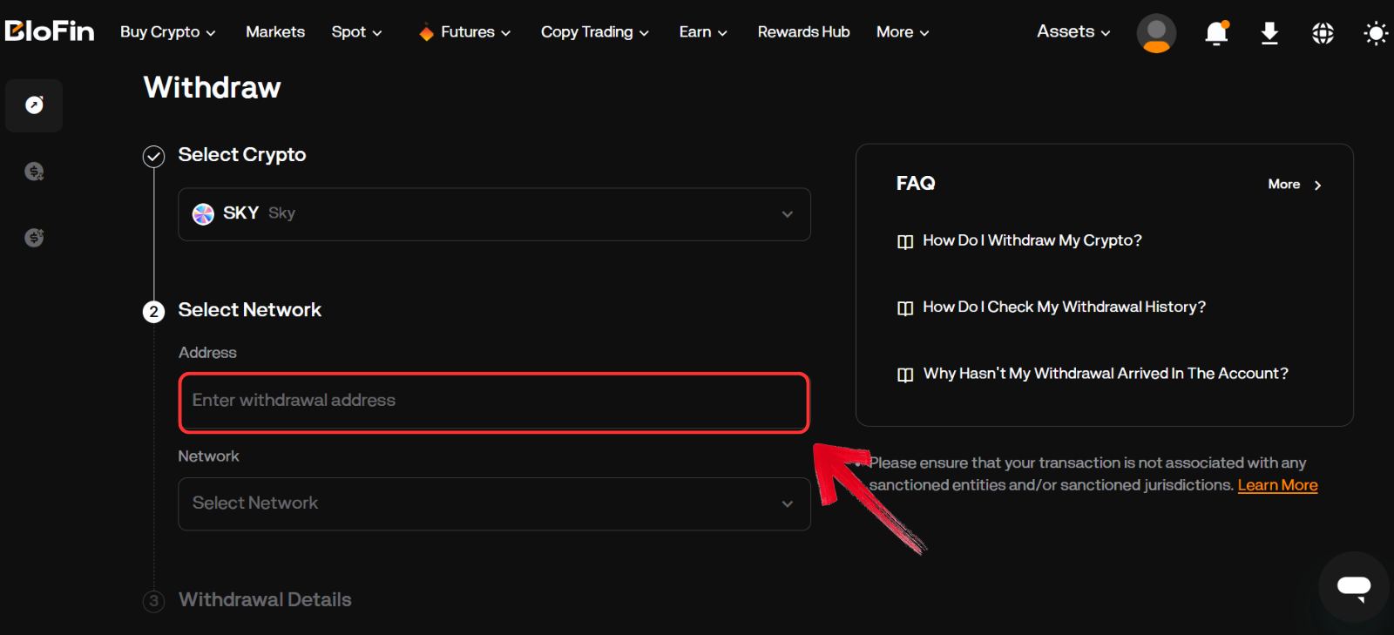Expand the Assets menu
Image resolution: width=1394 pixels, height=635 pixels.
click(x=1073, y=32)
